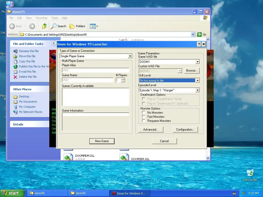Open the Views icon in Explorer toolbar
This screenshot has height=197, width=263.
pos(92,26)
